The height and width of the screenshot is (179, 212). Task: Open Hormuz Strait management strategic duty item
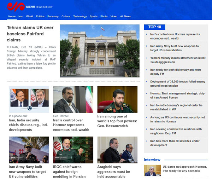pos(177,95)
